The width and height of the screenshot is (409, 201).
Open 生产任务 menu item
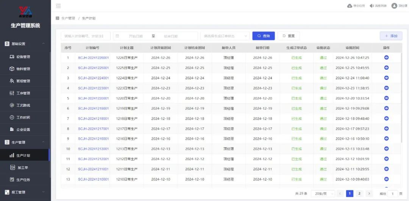coord(24,180)
